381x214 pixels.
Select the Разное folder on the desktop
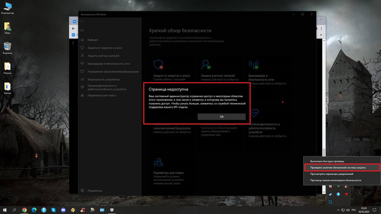pos(8,68)
